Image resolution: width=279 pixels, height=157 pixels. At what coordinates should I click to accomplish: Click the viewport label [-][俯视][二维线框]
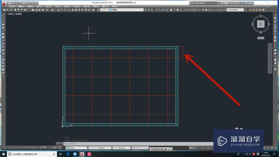14,14
